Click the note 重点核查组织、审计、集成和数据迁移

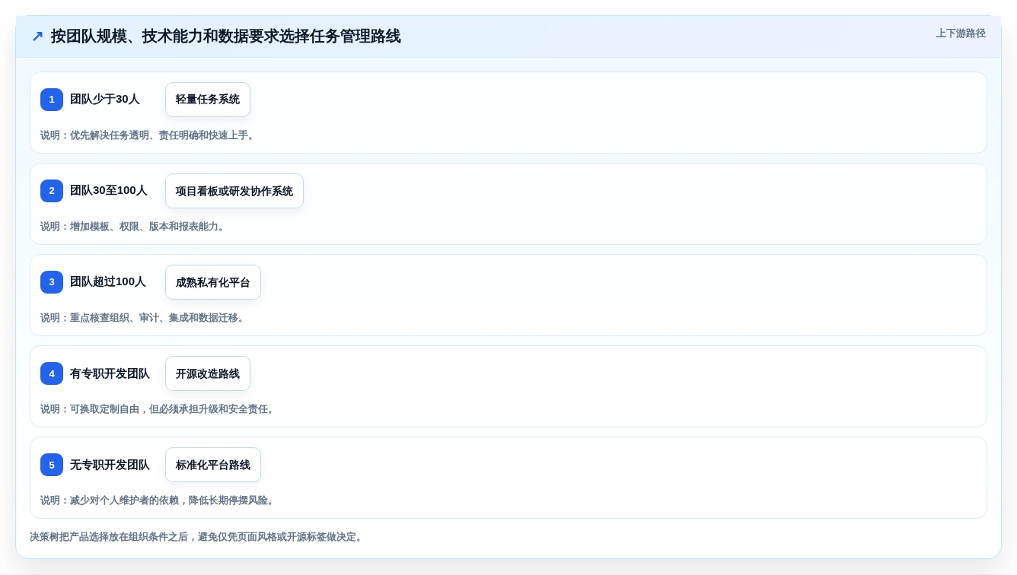[144, 318]
